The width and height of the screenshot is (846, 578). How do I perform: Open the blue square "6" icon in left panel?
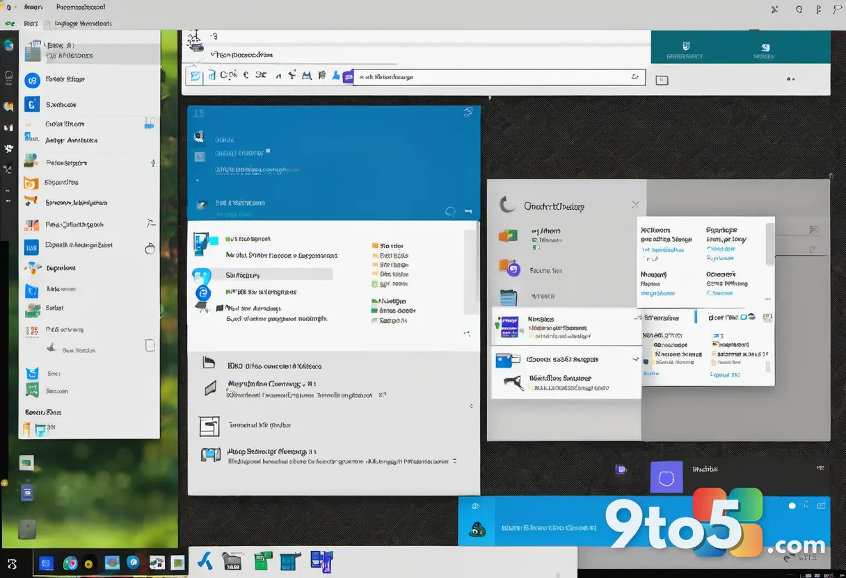coord(32,104)
